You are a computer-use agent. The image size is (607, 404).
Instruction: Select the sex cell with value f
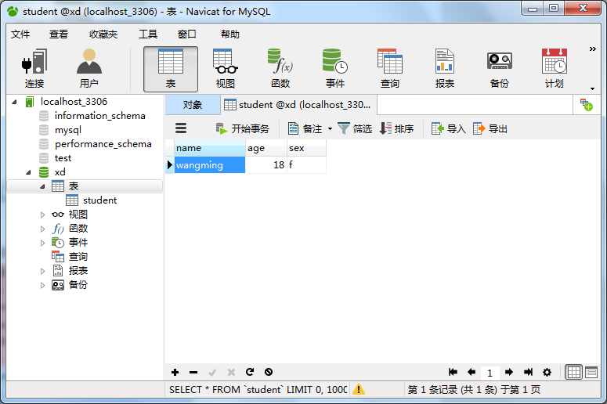point(306,165)
